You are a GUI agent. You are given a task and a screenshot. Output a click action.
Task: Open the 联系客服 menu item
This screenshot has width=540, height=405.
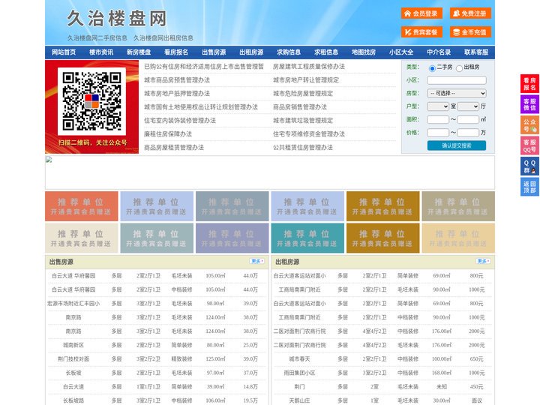[x=476, y=52]
